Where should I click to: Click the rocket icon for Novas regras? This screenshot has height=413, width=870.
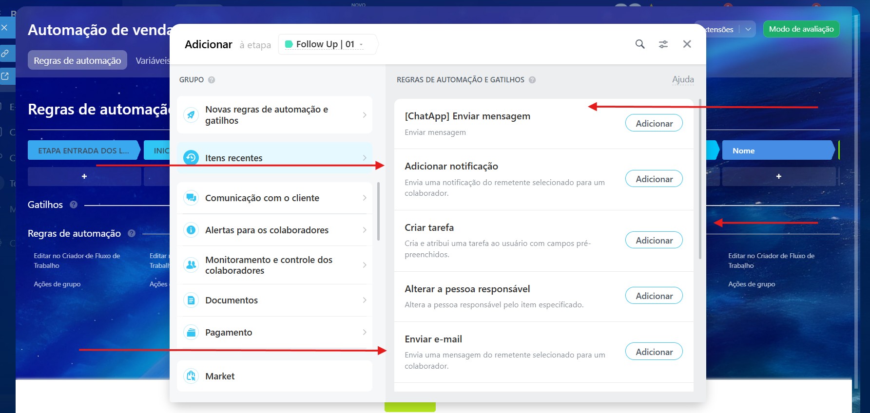[191, 115]
